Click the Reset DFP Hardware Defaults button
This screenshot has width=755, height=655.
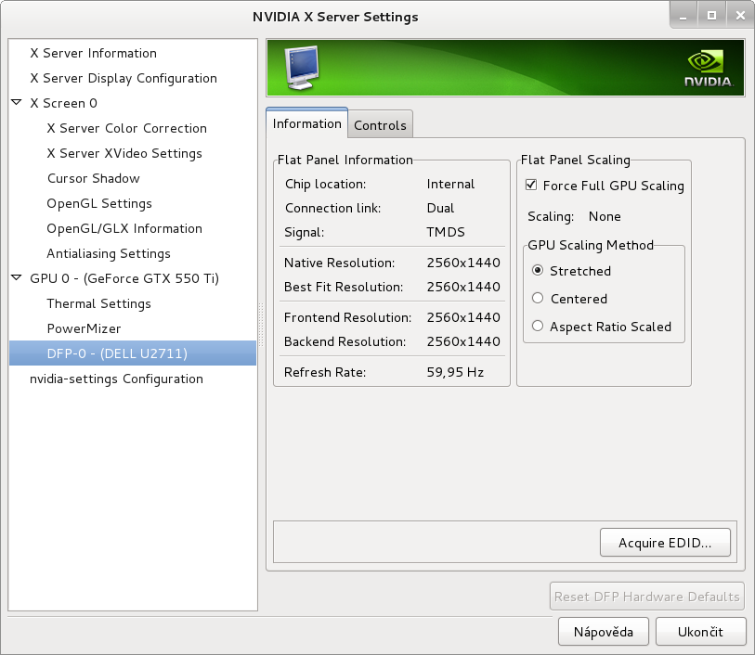point(646,597)
